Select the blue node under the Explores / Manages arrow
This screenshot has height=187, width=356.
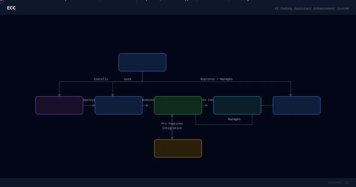(297, 105)
